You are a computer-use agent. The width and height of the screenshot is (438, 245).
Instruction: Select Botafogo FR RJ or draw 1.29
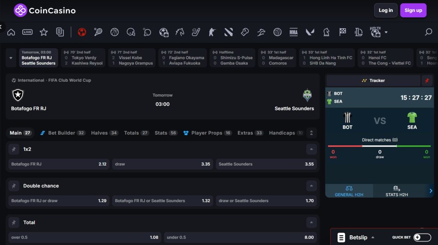point(59,201)
